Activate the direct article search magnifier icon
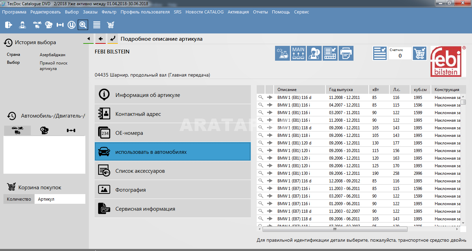The image size is (472, 251). [83, 25]
